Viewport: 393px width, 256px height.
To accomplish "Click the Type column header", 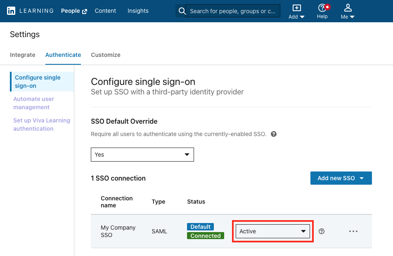I will click(x=159, y=202).
